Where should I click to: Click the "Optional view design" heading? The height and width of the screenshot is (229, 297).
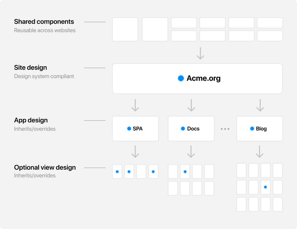[x=45, y=167]
